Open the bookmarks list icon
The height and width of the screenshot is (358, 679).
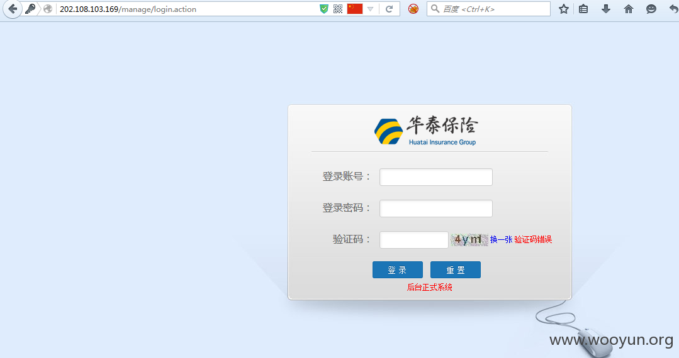pos(583,9)
